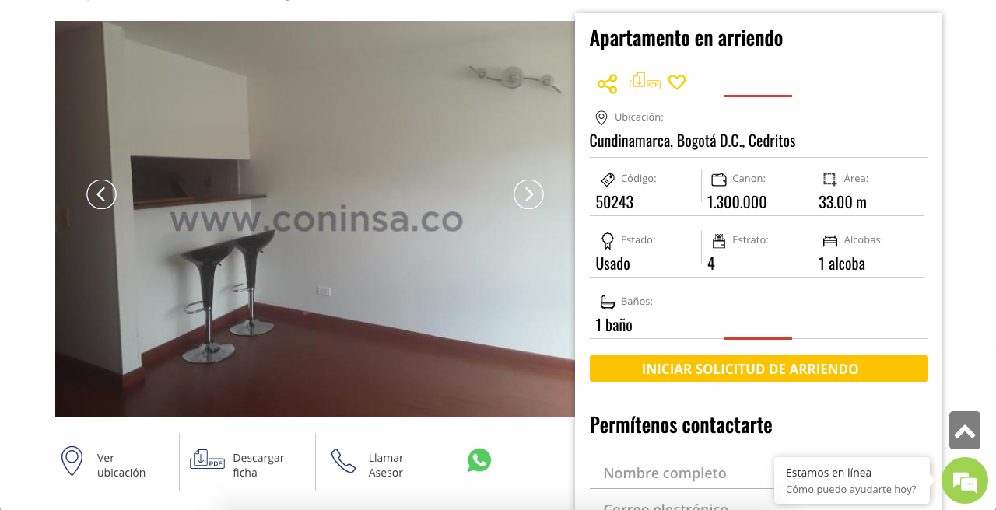Click the phone icon for Llamar Asesor
Viewport: 996px width, 510px height.
pyautogui.click(x=343, y=461)
